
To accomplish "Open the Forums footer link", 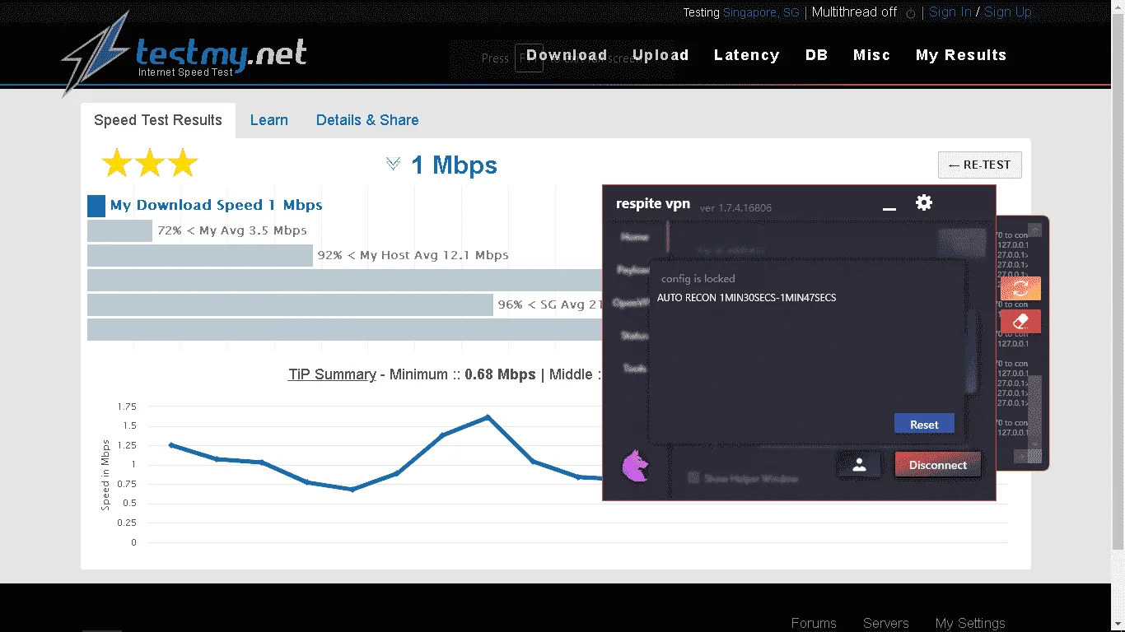I will coord(814,623).
